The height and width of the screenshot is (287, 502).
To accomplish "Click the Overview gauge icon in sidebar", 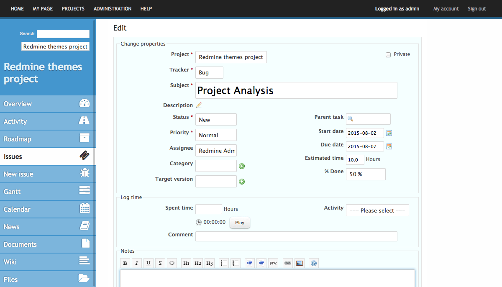I will point(85,103).
